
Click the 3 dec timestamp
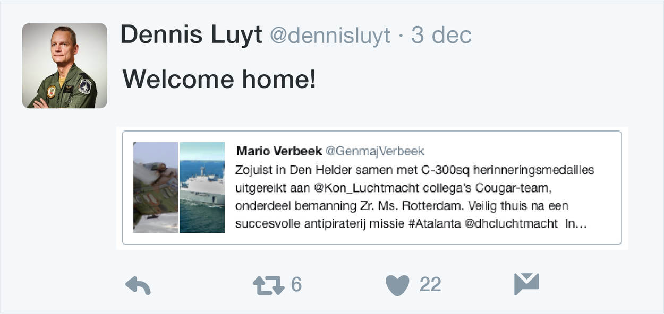coord(441,36)
